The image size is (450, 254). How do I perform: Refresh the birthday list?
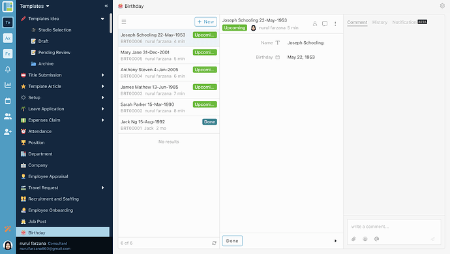214,243
